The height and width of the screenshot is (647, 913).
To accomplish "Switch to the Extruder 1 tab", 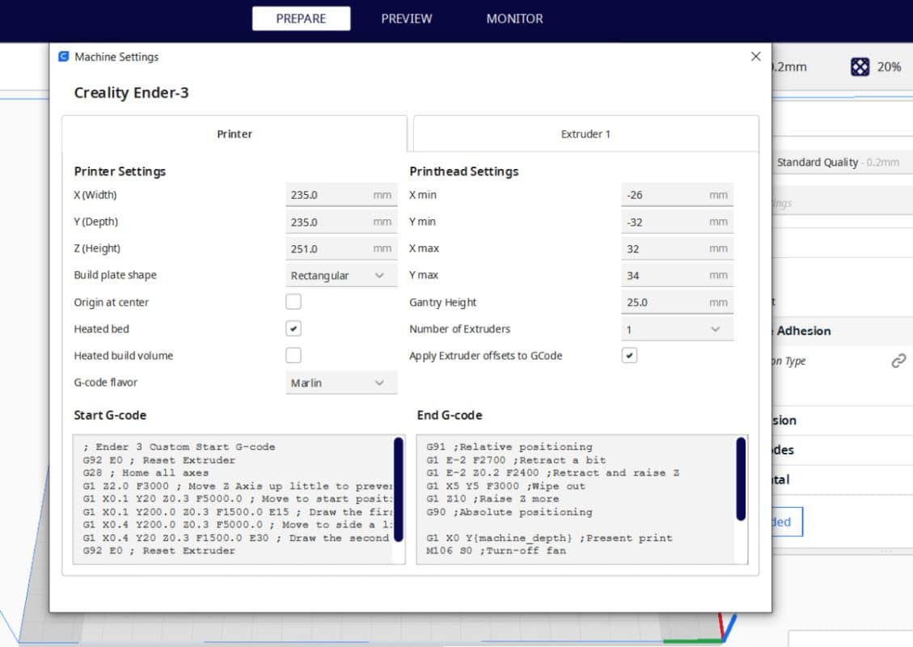I will [x=585, y=133].
